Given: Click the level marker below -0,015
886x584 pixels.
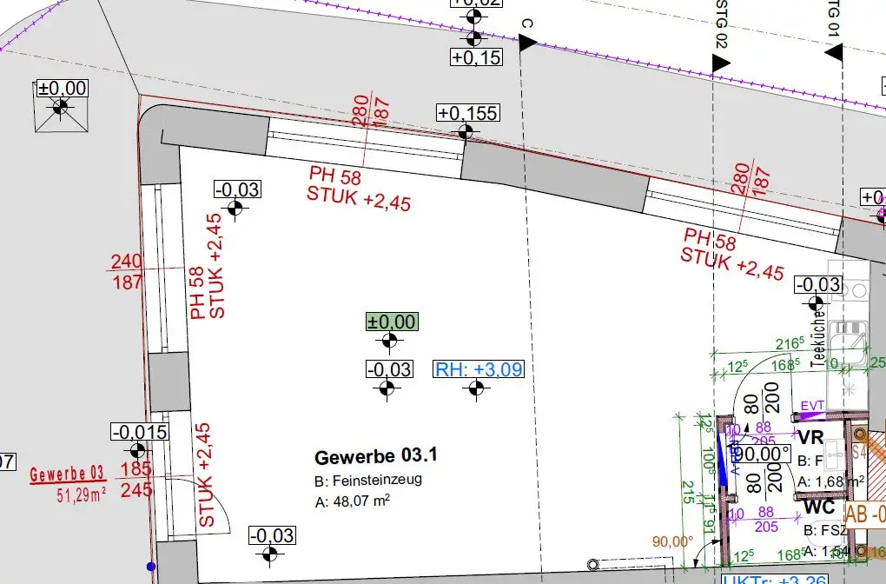Looking at the screenshot, I should pos(137,451).
